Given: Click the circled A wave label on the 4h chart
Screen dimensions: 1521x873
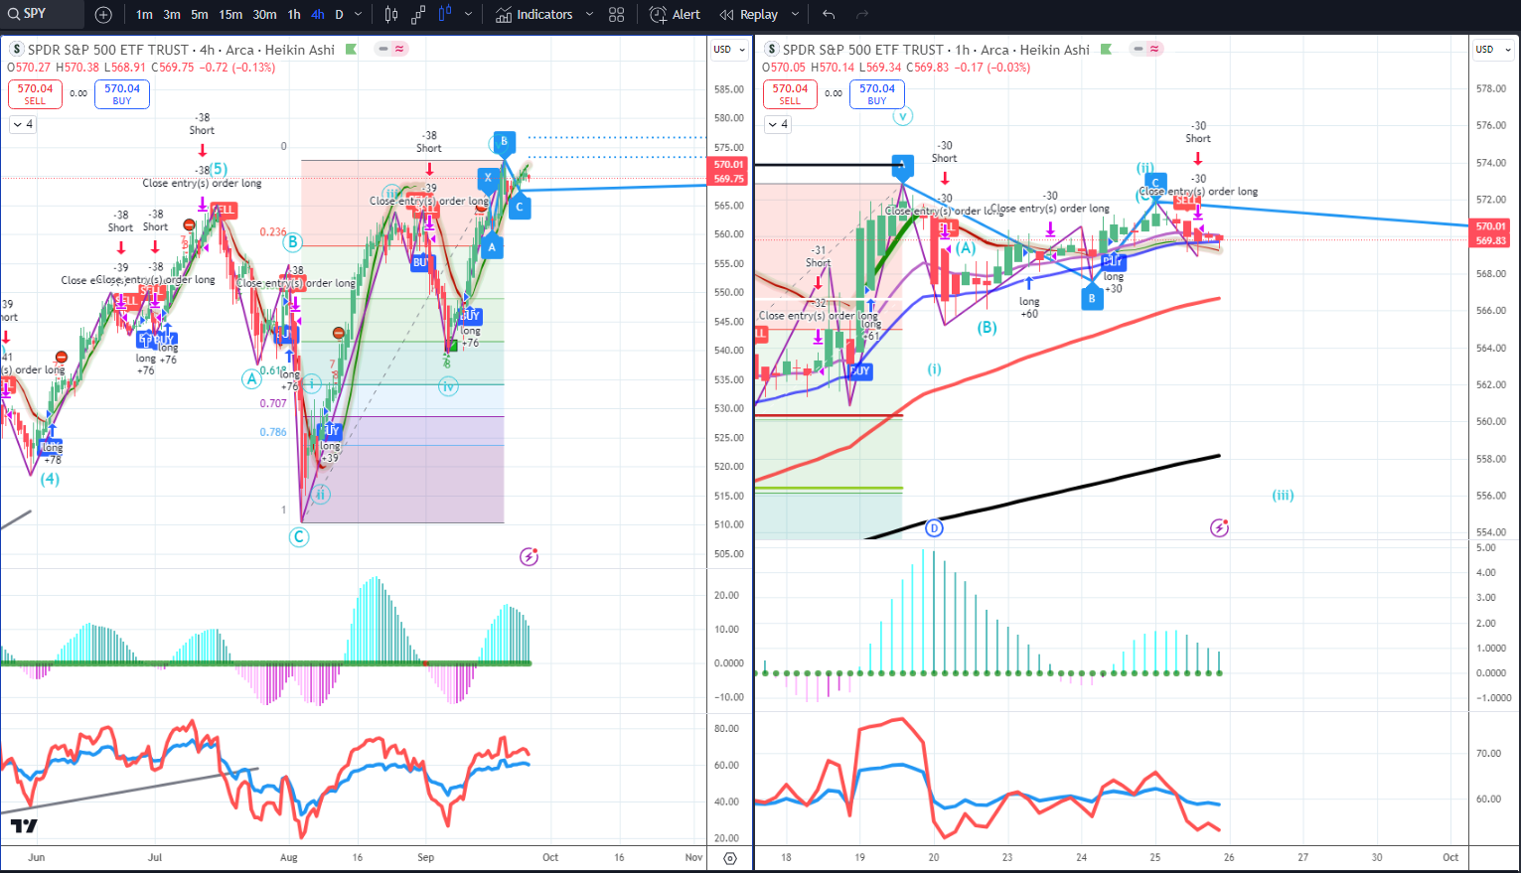Looking at the screenshot, I should tap(251, 378).
